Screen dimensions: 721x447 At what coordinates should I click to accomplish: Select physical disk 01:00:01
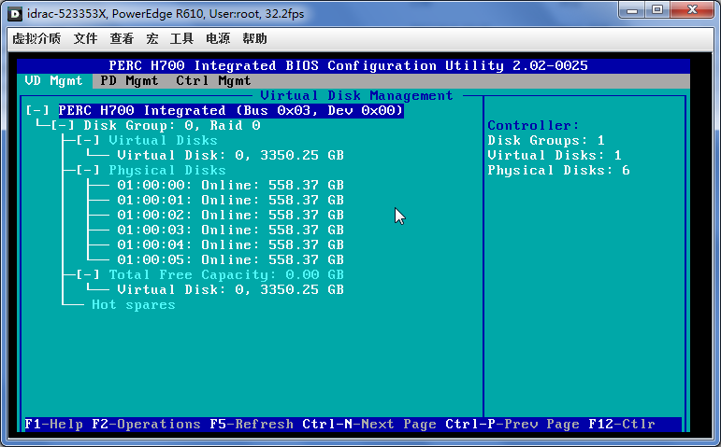coord(230,200)
